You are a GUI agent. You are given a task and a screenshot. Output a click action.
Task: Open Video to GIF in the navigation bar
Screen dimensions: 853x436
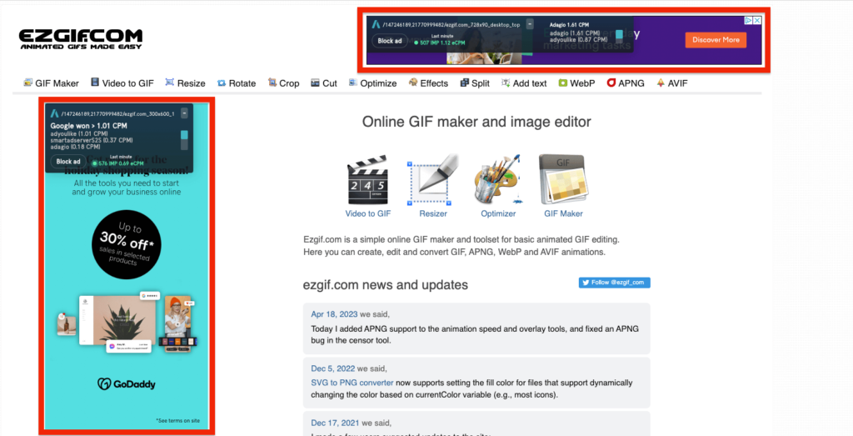[122, 83]
